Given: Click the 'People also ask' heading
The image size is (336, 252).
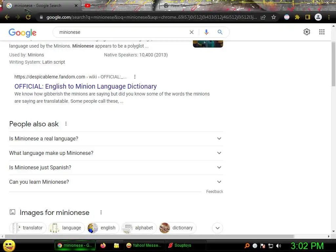Looking at the screenshot, I should click(34, 124).
